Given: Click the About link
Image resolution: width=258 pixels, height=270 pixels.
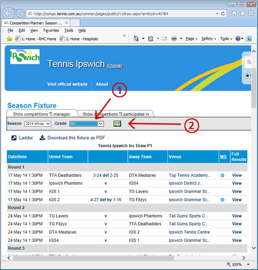Looking at the screenshot, I should pos(102,84).
